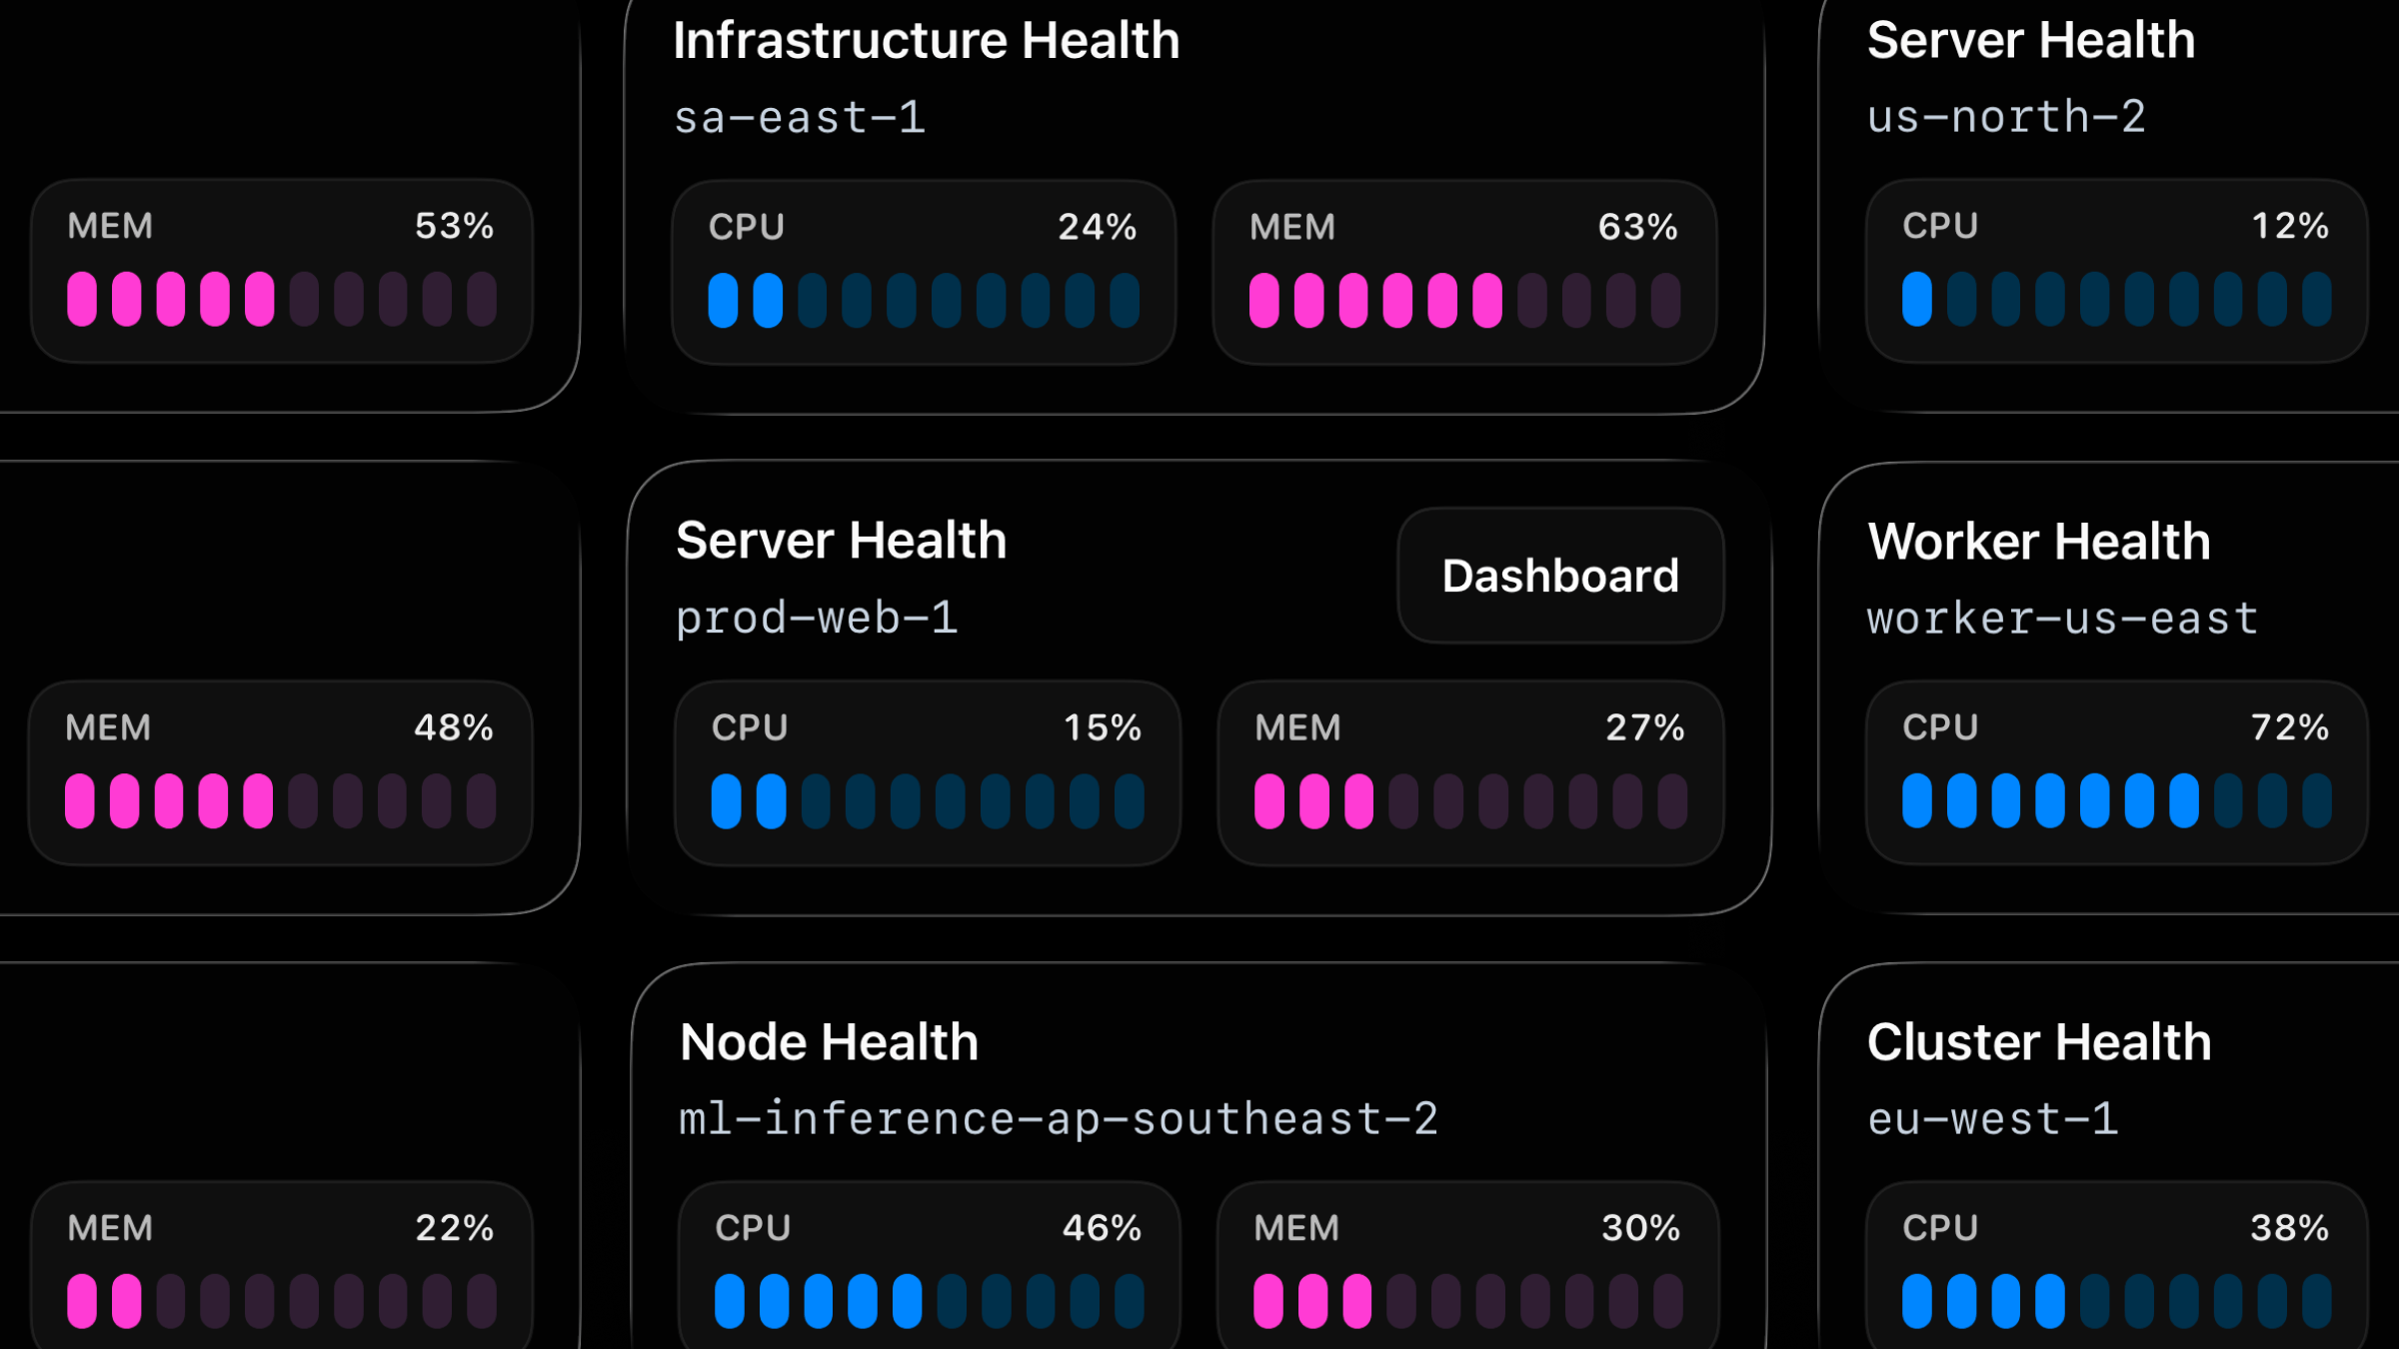Click the Worker Health card title

(x=2038, y=542)
